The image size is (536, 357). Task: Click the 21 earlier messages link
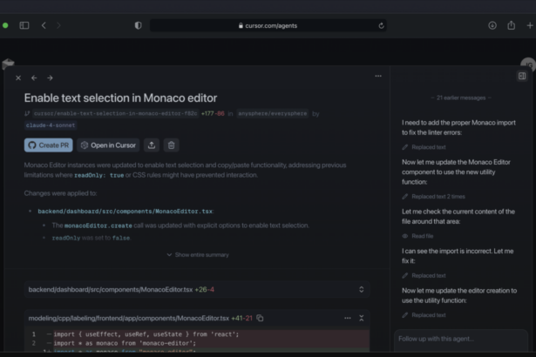(461, 98)
